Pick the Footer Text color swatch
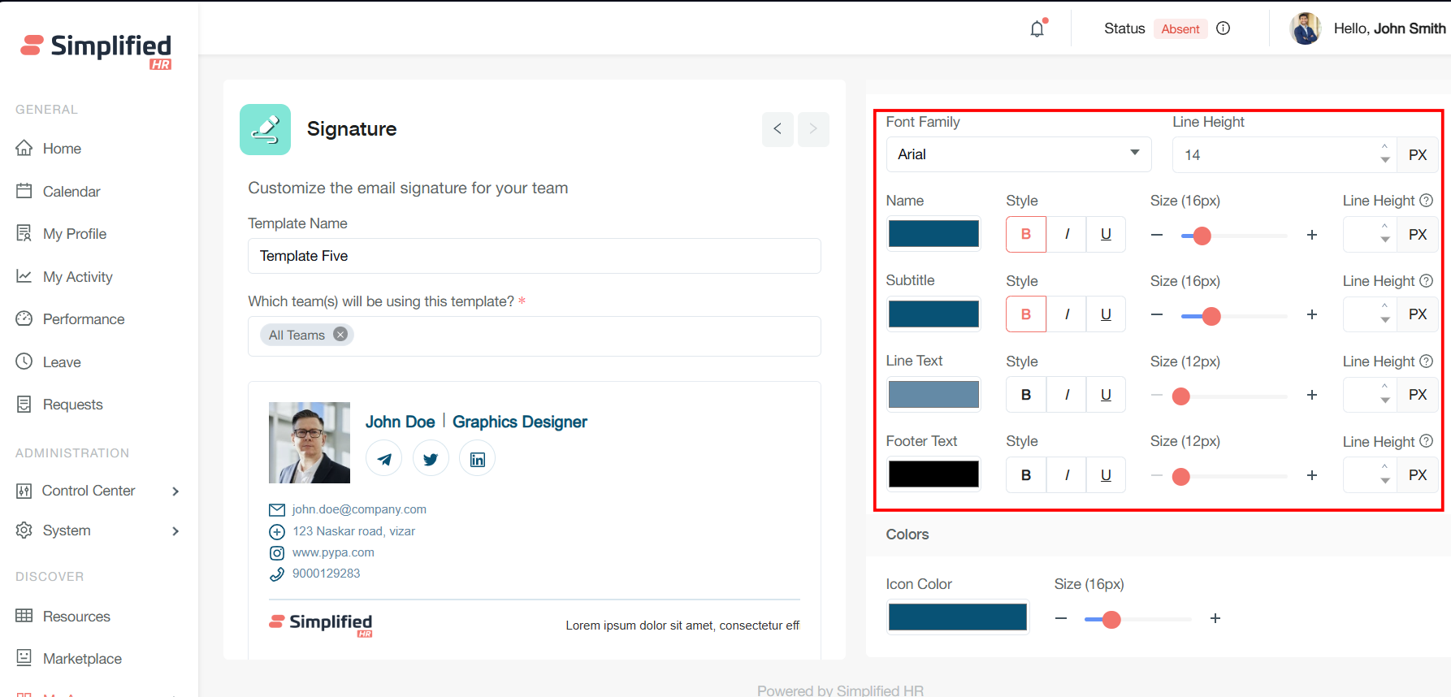 [933, 474]
